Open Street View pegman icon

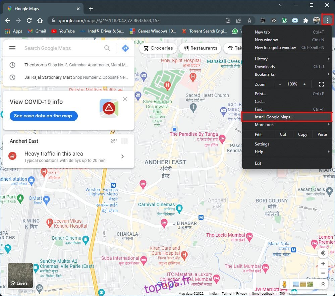[284, 284]
